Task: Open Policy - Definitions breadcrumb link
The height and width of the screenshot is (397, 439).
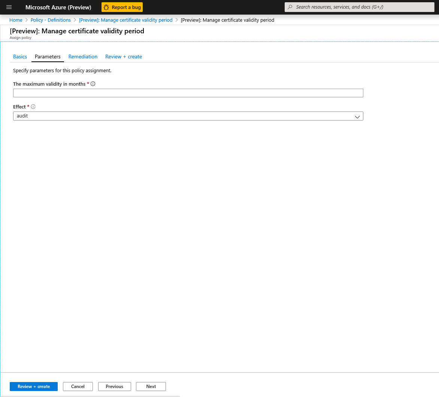Action: click(x=51, y=20)
